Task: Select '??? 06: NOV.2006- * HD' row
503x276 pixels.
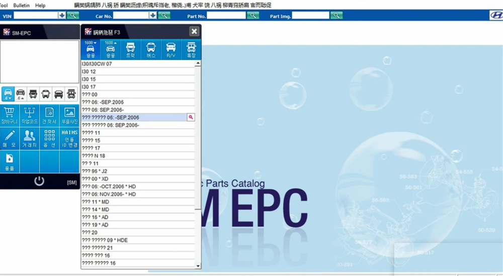Action: click(x=138, y=194)
